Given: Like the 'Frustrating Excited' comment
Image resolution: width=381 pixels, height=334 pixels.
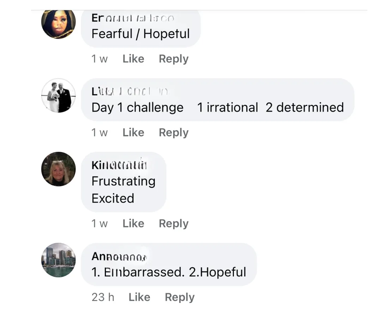Looking at the screenshot, I should pos(133,223).
